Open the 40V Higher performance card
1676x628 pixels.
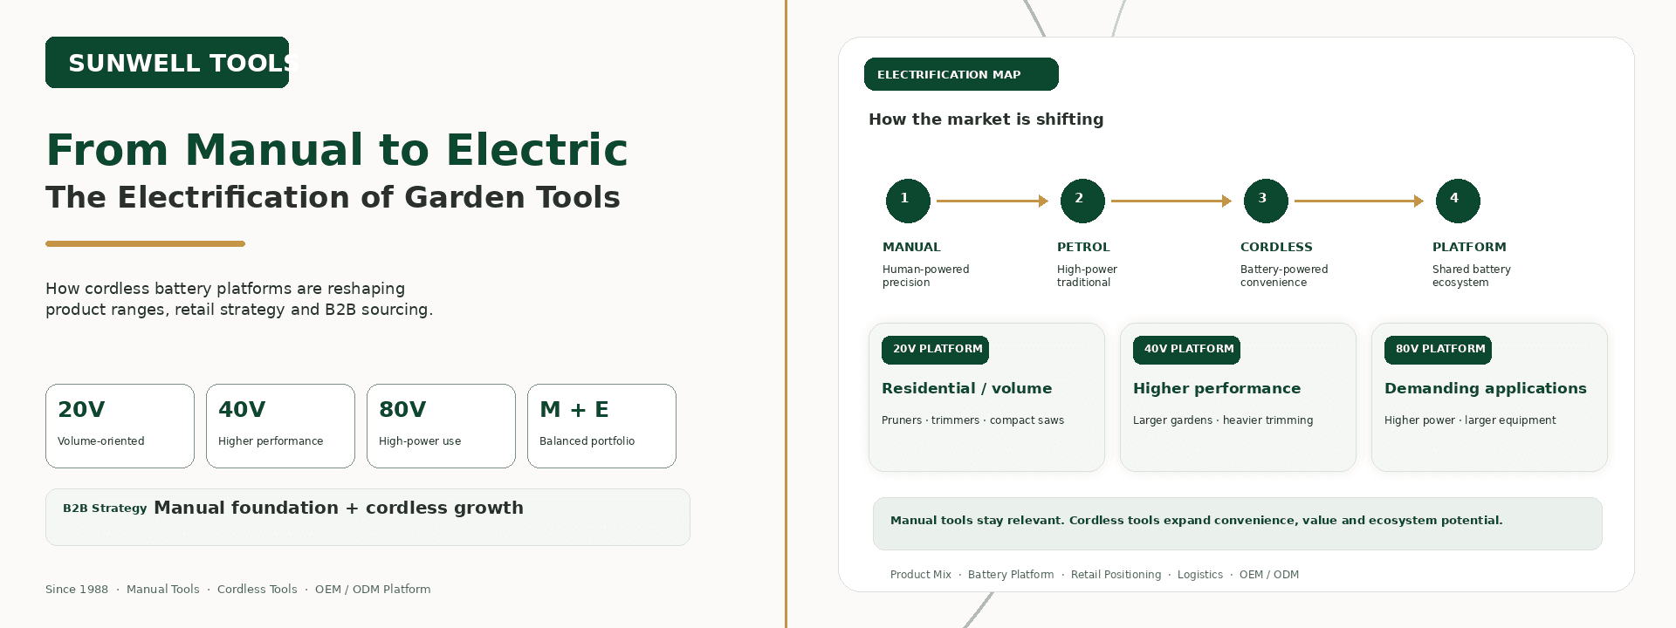click(x=280, y=426)
